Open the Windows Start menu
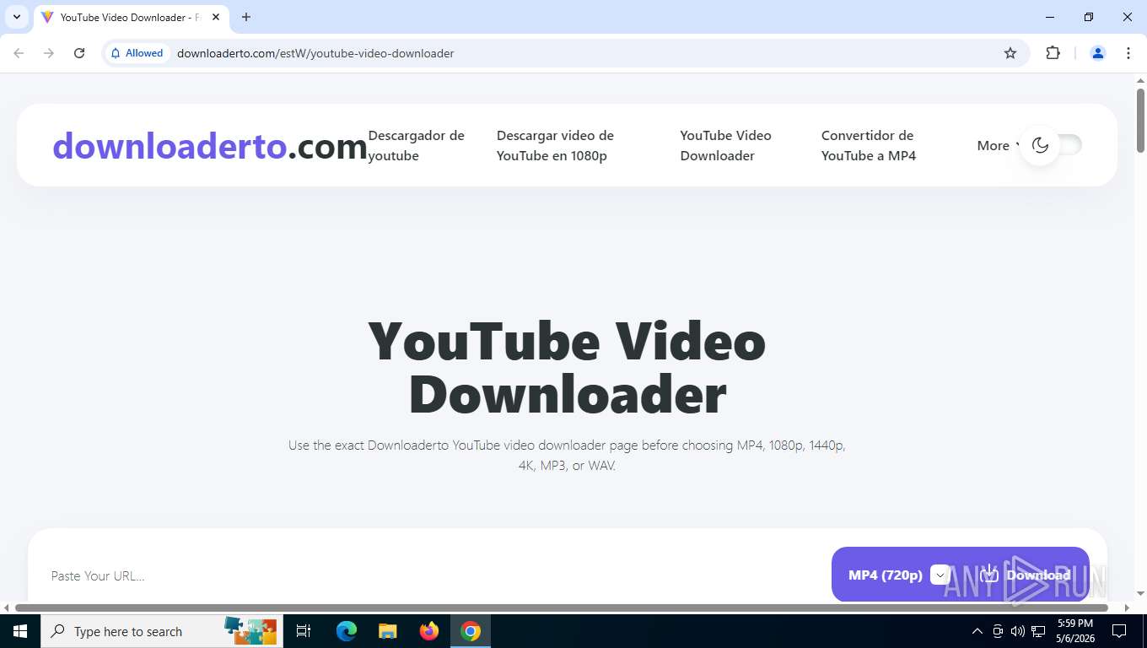 click(20, 631)
